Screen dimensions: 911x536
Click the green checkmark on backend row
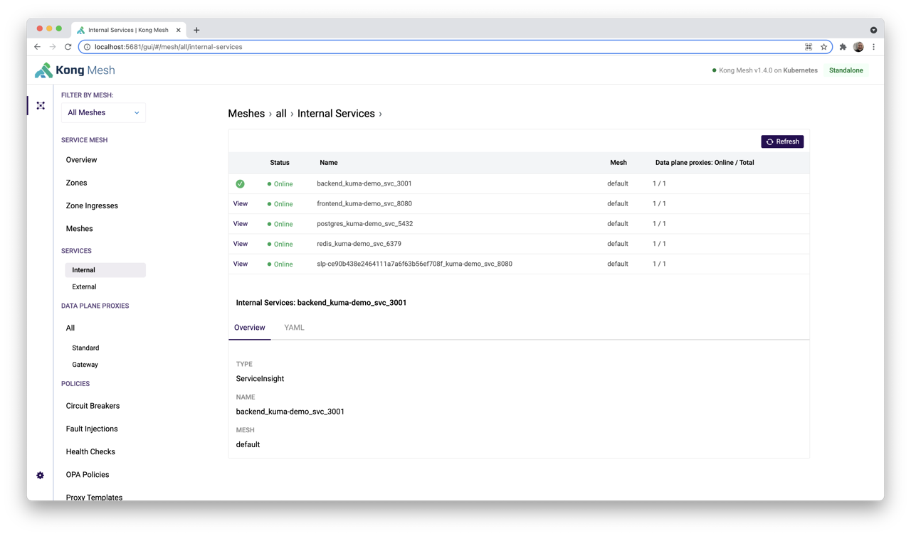point(240,184)
